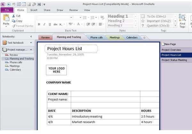
Task: Select the Important (Ctrl+2) star tag
Action: [x=157, y=21]
